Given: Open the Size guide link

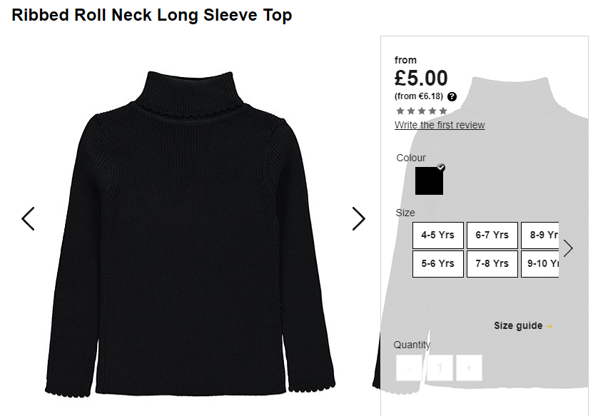Looking at the screenshot, I should click(x=518, y=325).
